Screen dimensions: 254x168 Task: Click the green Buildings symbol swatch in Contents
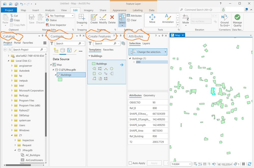pos(60,79)
